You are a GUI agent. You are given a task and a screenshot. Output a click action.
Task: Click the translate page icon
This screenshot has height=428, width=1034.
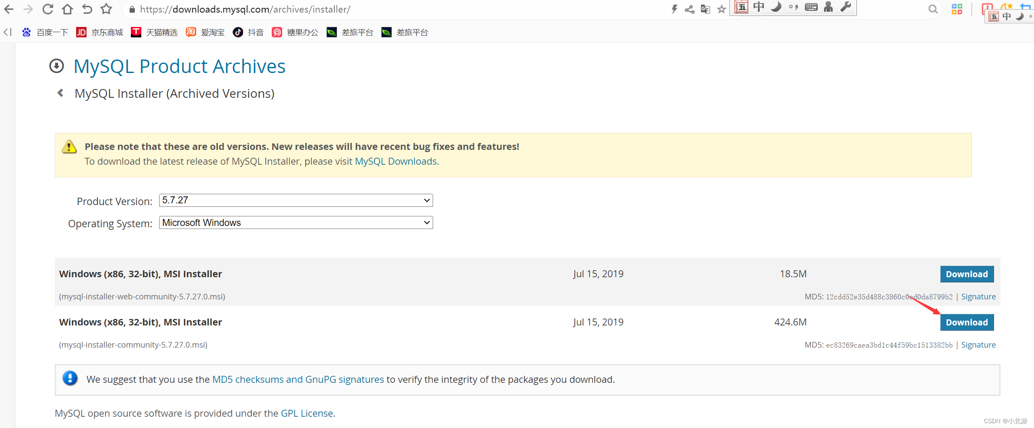705,9
